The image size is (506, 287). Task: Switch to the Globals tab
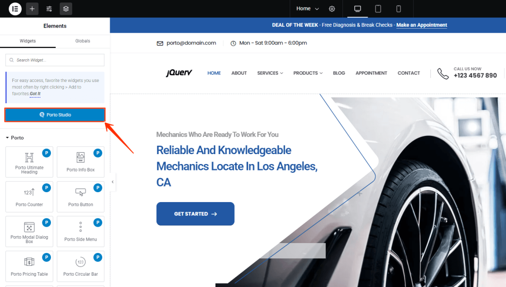83,41
